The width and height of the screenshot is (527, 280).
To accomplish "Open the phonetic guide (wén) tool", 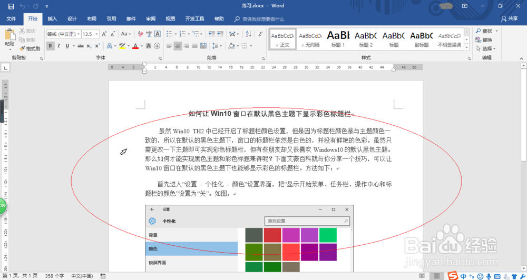I will coord(149,34).
